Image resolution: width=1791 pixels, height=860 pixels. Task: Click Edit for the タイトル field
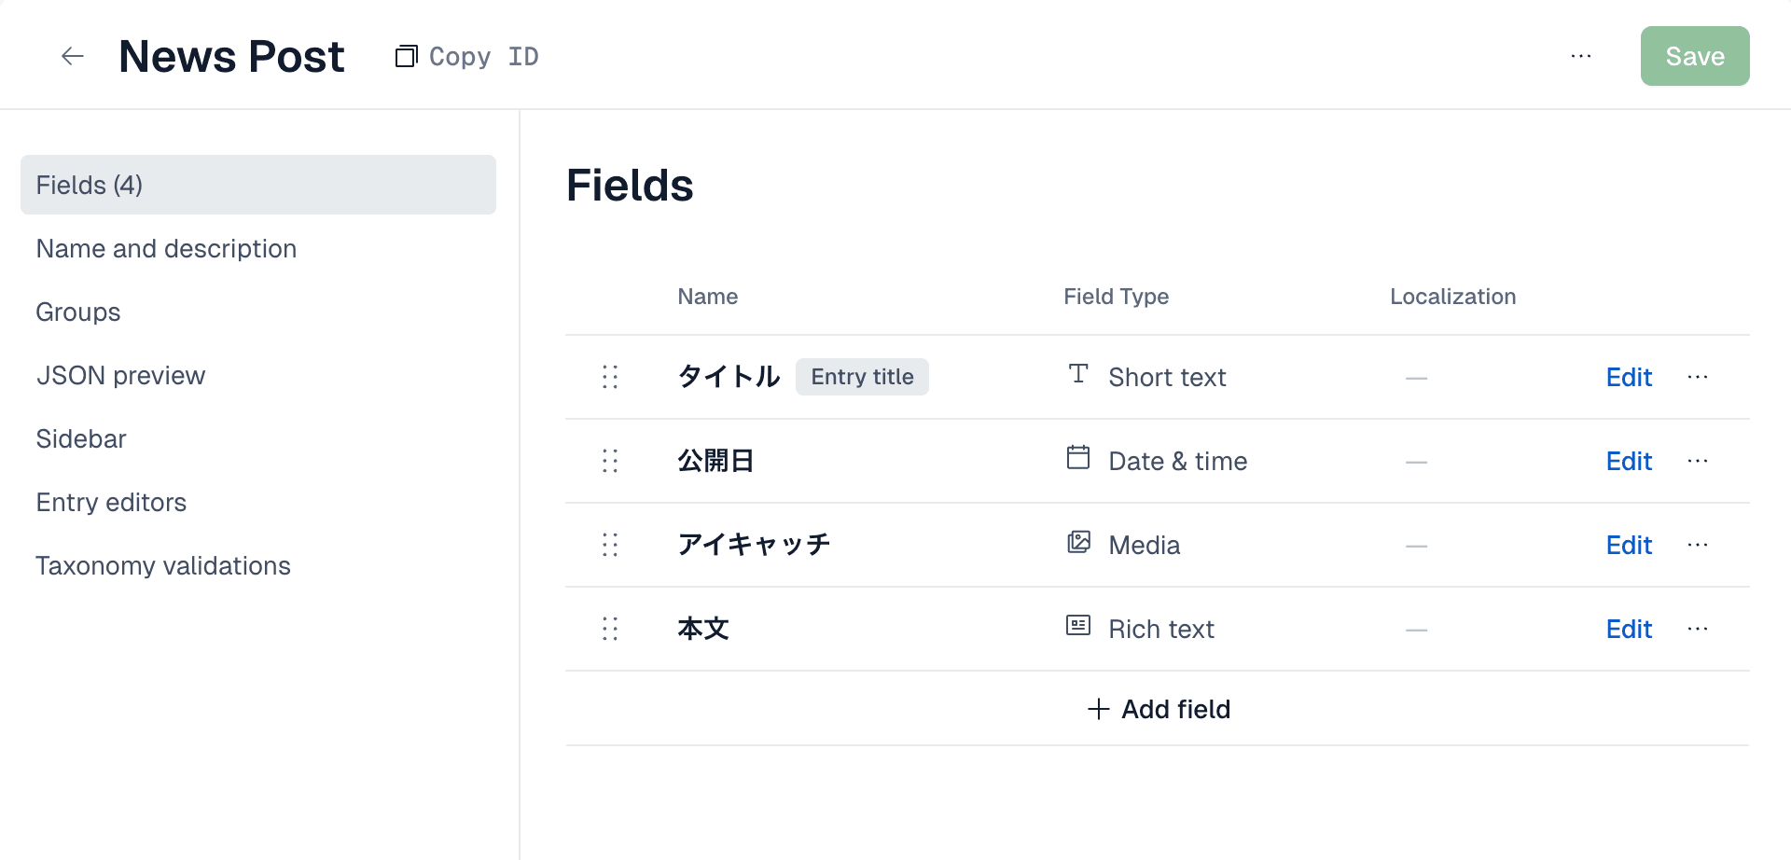(x=1629, y=377)
